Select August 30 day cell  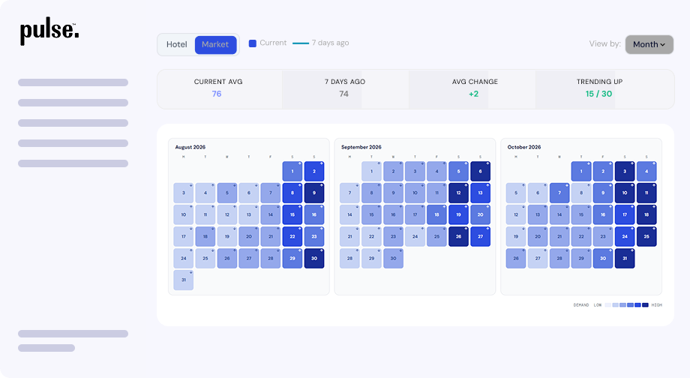314,258
